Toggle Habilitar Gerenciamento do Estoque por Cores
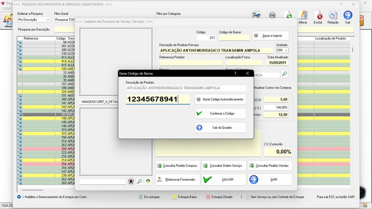Screen dimensions: 372x209 tap(19, 196)
